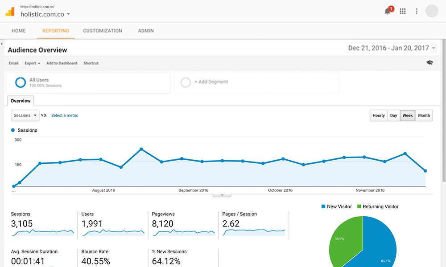This screenshot has width=446, height=267.
Task: Click the % New Sessions 64.12% value
Action: [x=166, y=261]
